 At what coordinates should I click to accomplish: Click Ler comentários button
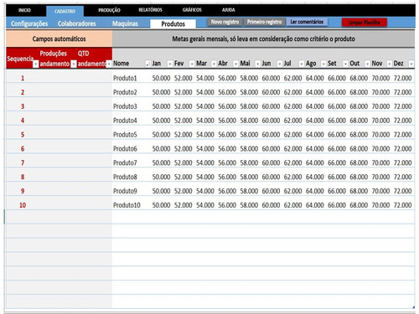tap(307, 22)
